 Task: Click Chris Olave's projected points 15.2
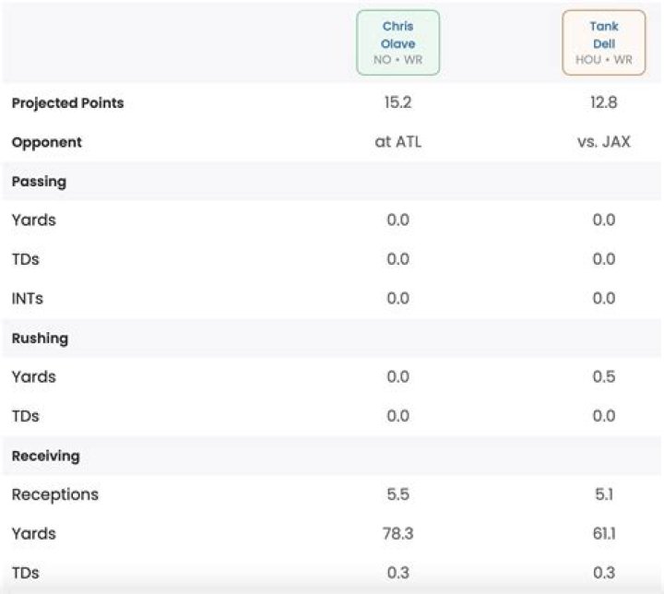397,102
